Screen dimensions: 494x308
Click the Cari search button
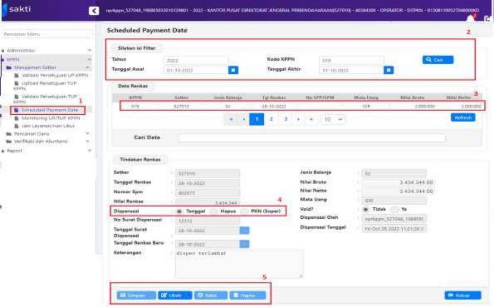(x=438, y=60)
